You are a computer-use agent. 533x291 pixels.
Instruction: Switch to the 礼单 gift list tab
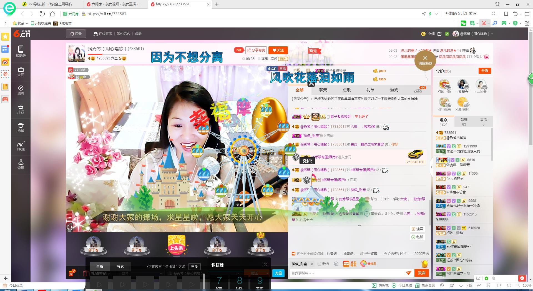point(370,90)
